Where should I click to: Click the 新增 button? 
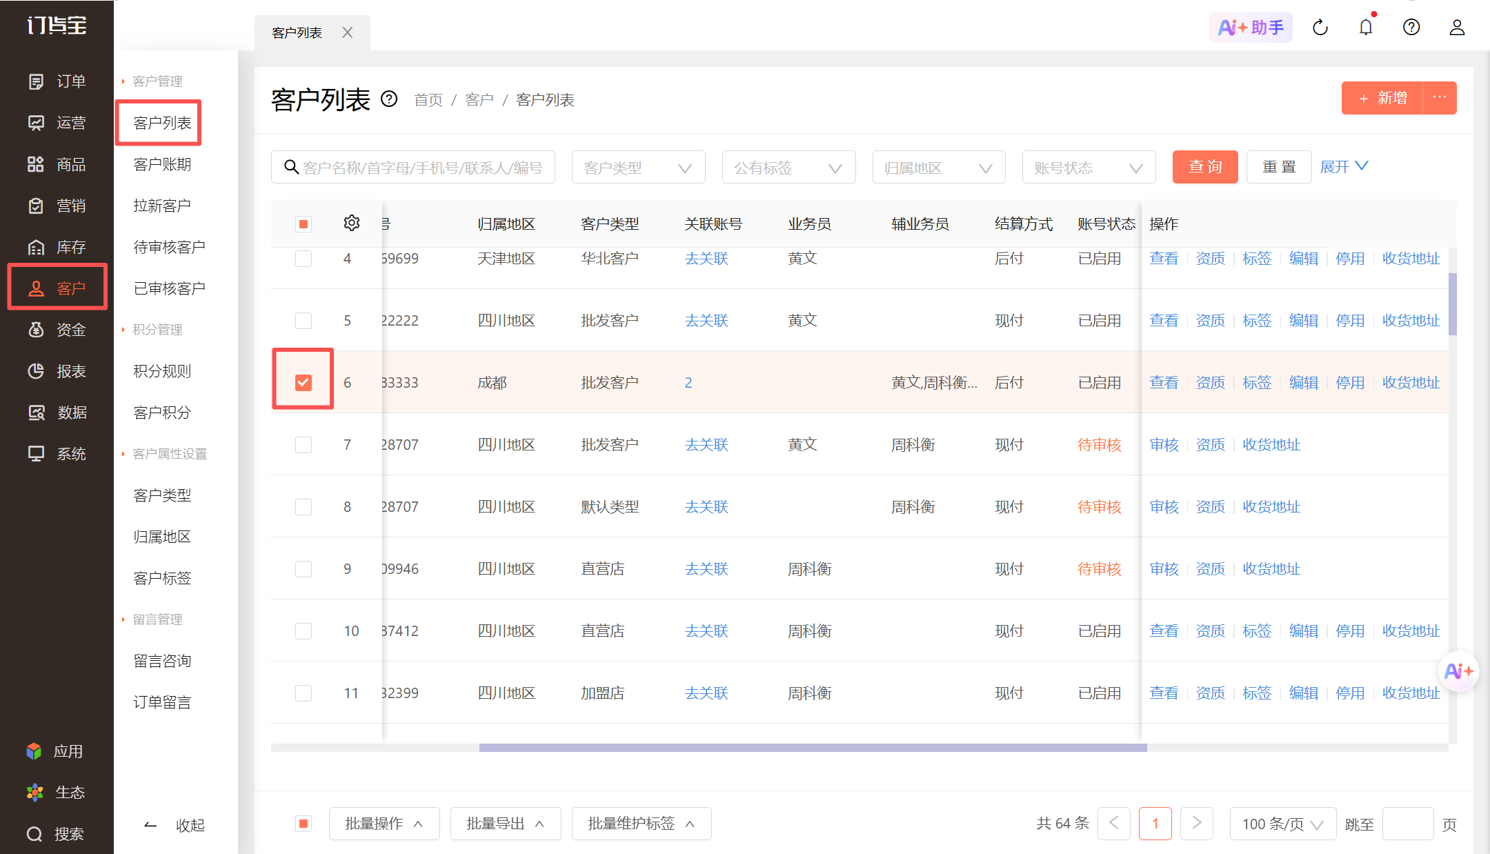[1382, 98]
